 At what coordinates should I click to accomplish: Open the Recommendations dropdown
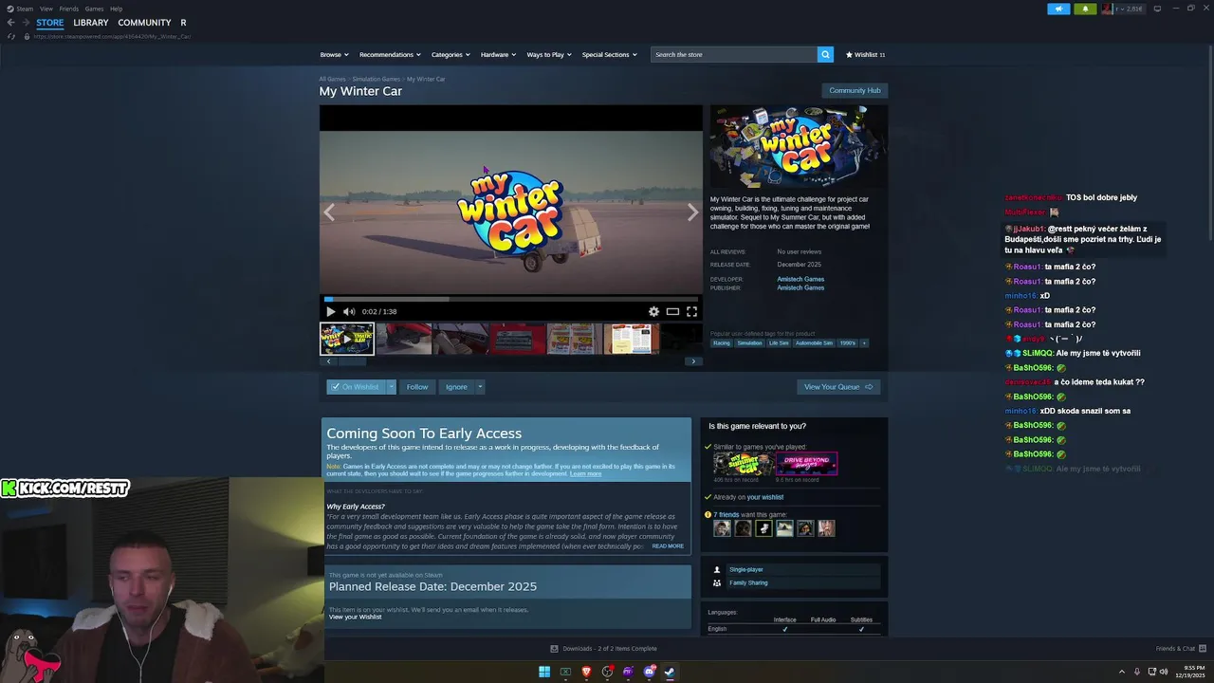coord(390,55)
